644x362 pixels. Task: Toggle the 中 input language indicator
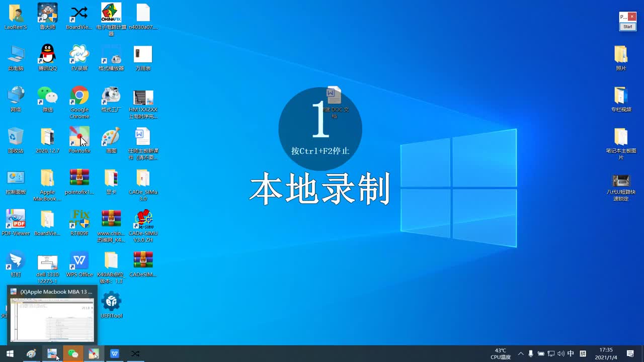pos(571,354)
